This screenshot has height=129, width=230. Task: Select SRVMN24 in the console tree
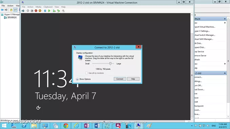12,17
